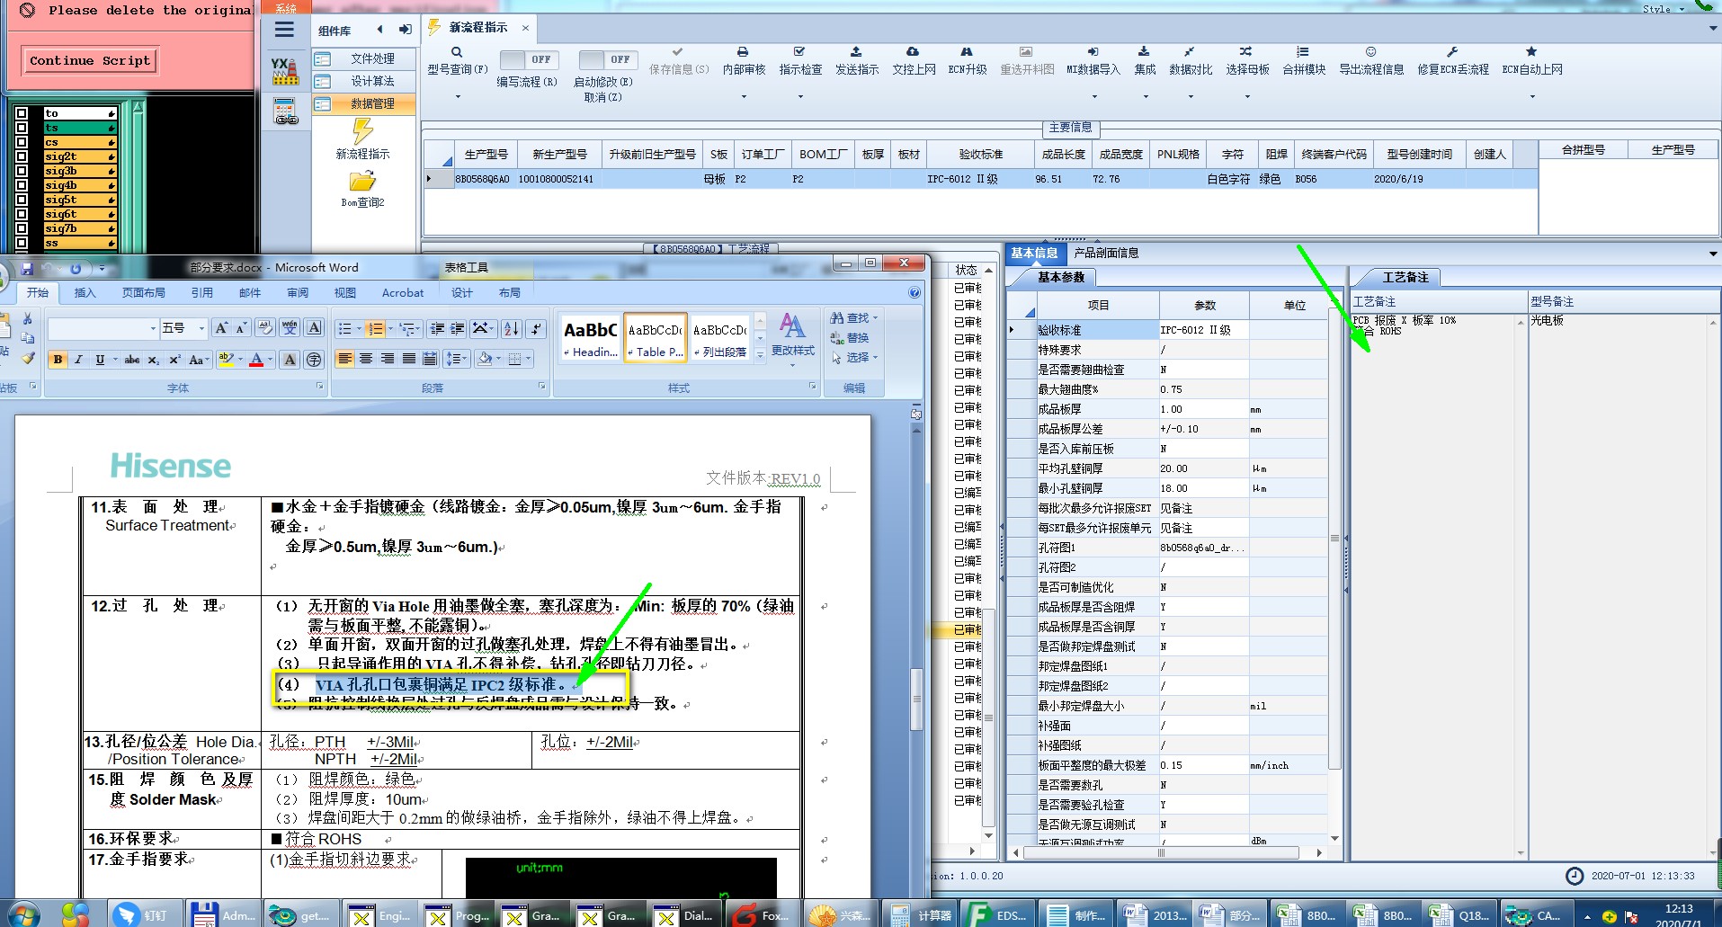
Task: Click Word sort A-Z icon
Action: coord(511,329)
